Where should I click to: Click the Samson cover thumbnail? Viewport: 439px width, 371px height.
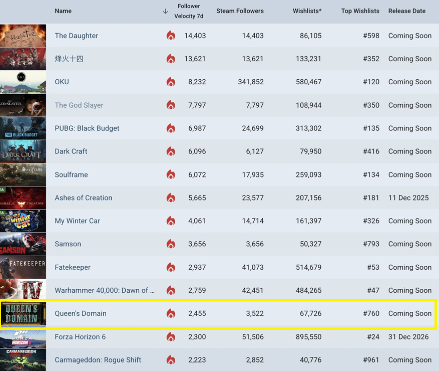(23, 244)
